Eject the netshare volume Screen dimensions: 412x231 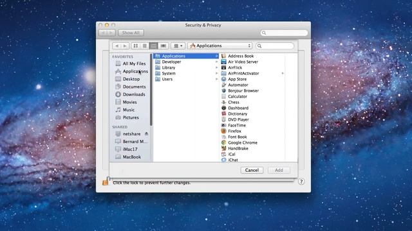pos(146,134)
